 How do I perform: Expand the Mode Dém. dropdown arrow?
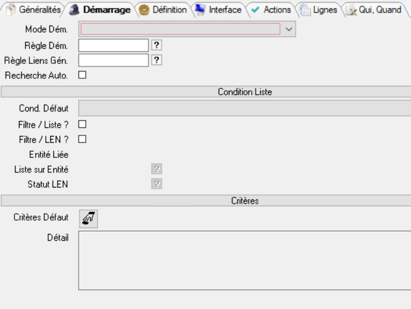pyautogui.click(x=288, y=29)
